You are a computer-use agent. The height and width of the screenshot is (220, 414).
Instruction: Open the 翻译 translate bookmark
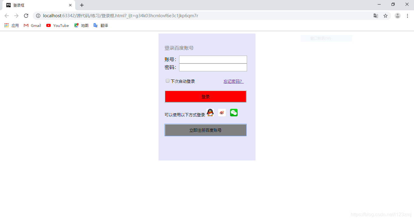pos(101,25)
